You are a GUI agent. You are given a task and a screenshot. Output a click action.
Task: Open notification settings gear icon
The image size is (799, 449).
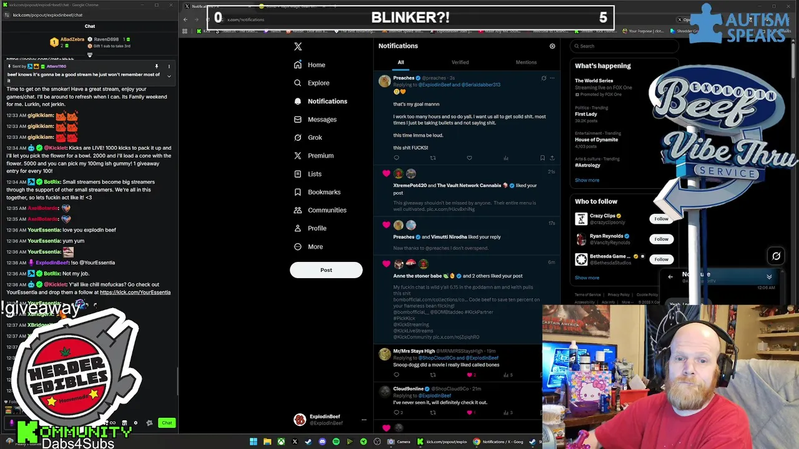coord(552,46)
